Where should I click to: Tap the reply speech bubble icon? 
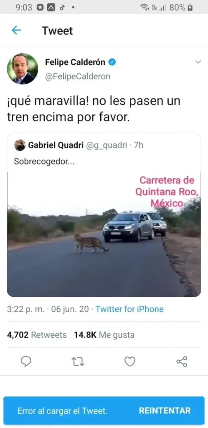click(x=26, y=362)
